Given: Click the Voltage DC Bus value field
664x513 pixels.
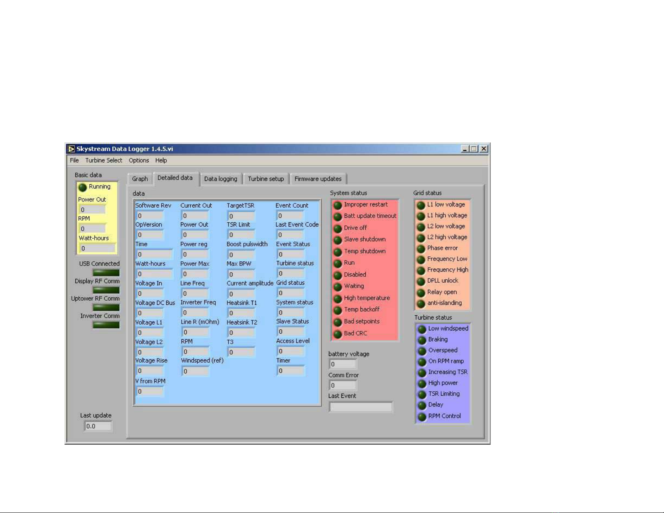Looking at the screenshot, I should pos(150,313).
